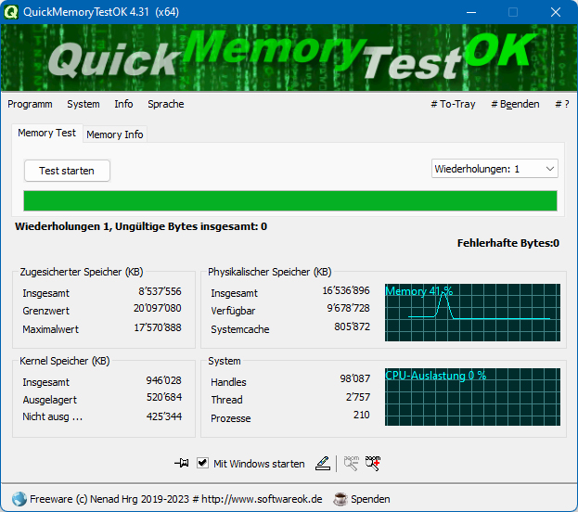The height and width of the screenshot is (512, 578).
Task: Click the green test progress bar
Action: pos(290,201)
